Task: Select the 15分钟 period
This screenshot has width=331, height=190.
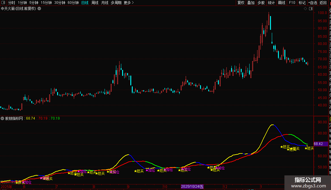Action: click(46, 3)
